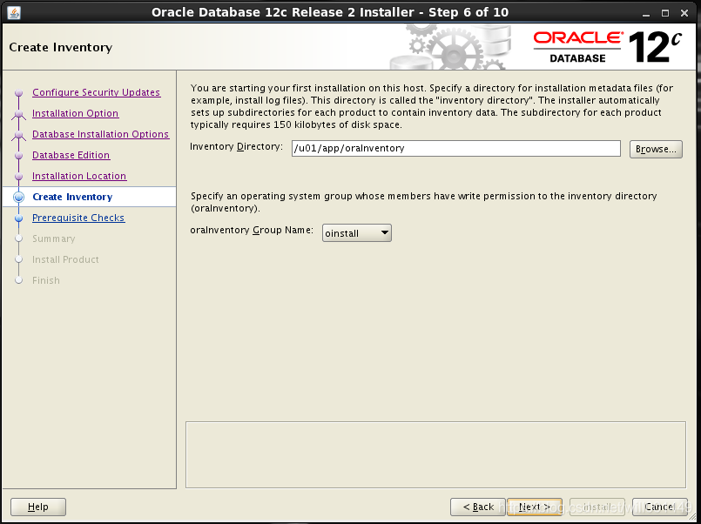Viewport: 701px width, 524px height.
Task: Open the installer Help
Action: [38, 507]
